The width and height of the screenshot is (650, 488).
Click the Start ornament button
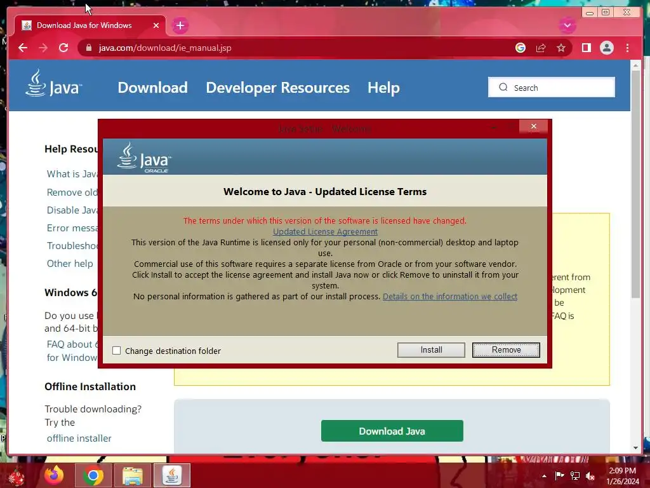point(17,475)
